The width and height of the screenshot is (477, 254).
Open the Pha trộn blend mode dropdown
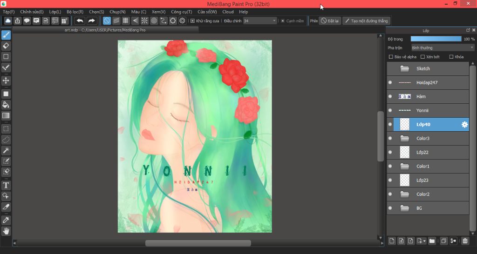click(443, 48)
